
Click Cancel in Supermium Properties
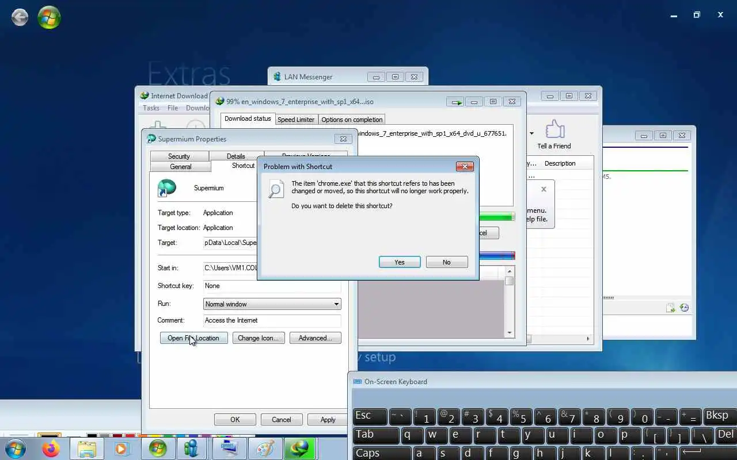(282, 420)
